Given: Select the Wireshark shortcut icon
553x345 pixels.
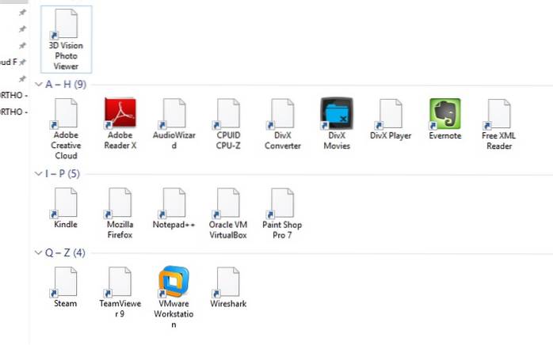Looking at the screenshot, I should click(227, 282).
